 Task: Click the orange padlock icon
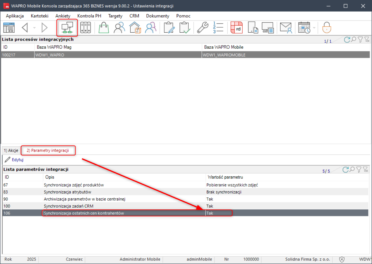pos(327,28)
